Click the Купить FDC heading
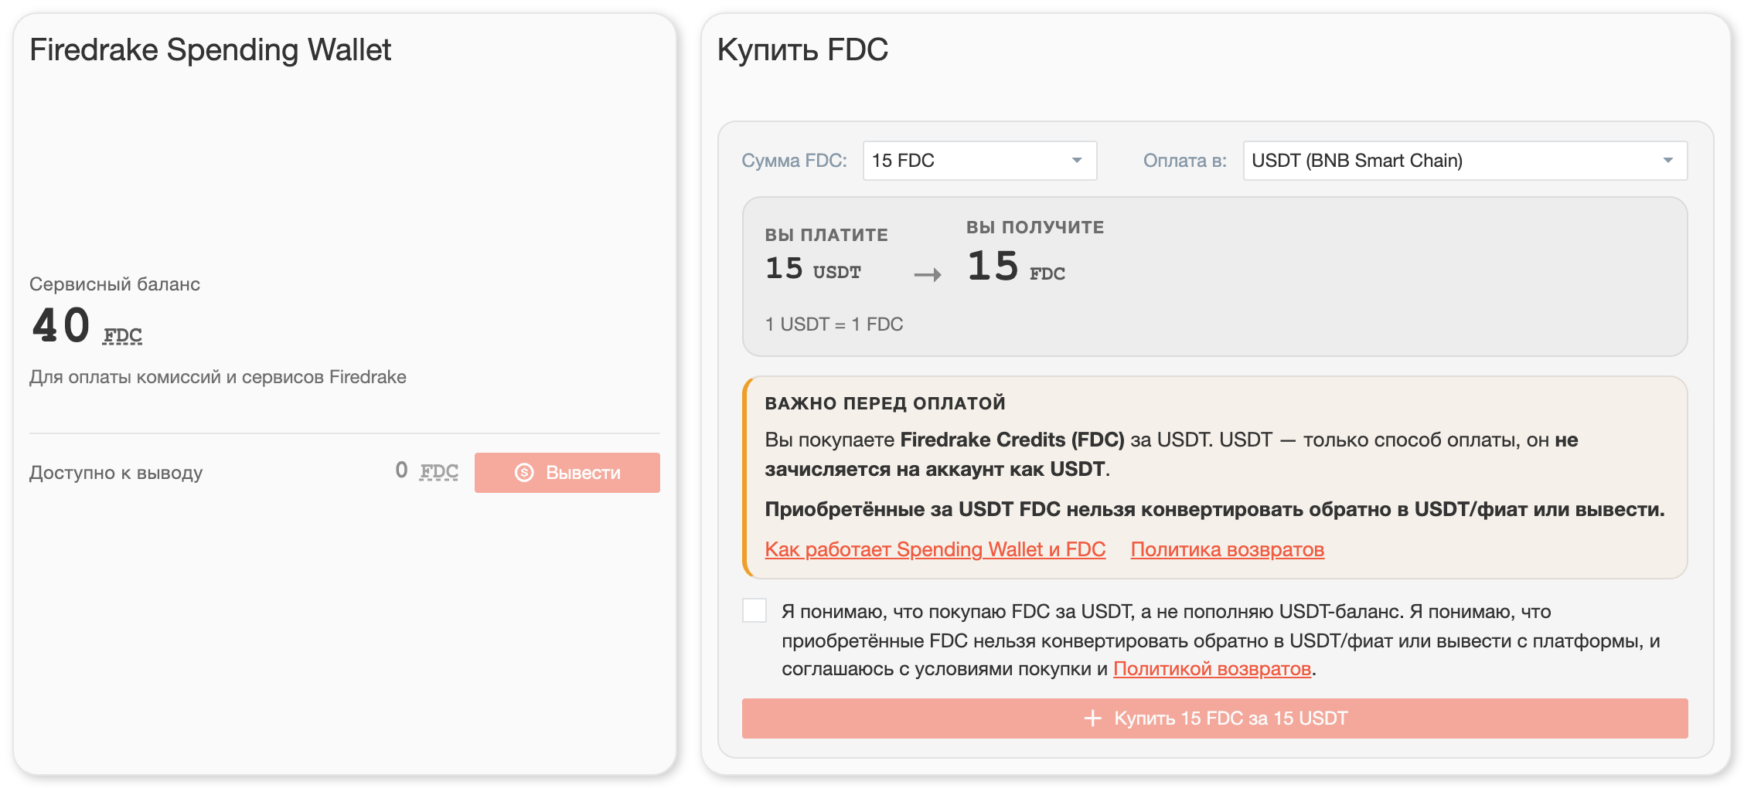 (802, 49)
